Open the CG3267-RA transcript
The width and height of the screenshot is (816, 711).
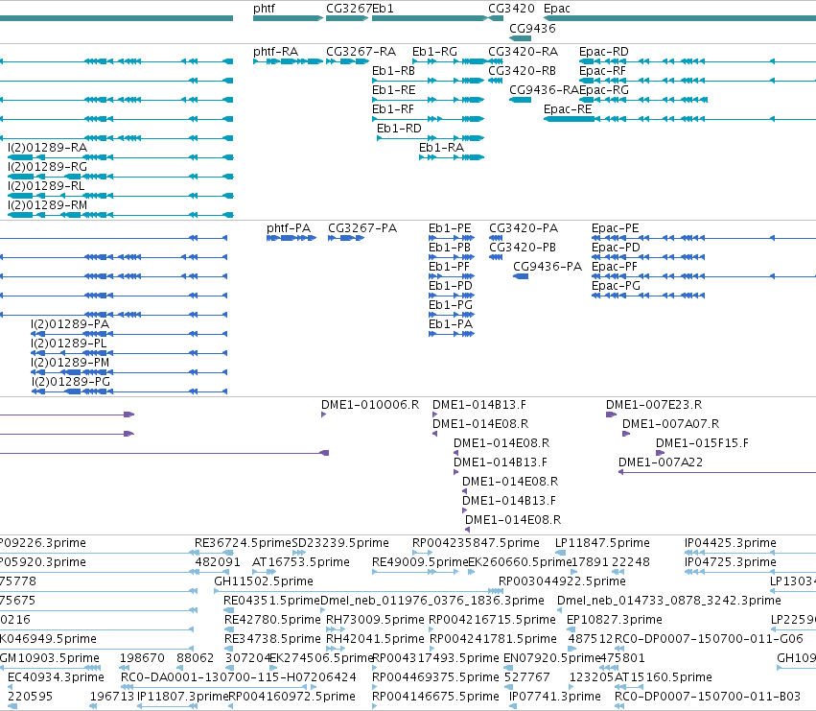pyautogui.click(x=347, y=61)
